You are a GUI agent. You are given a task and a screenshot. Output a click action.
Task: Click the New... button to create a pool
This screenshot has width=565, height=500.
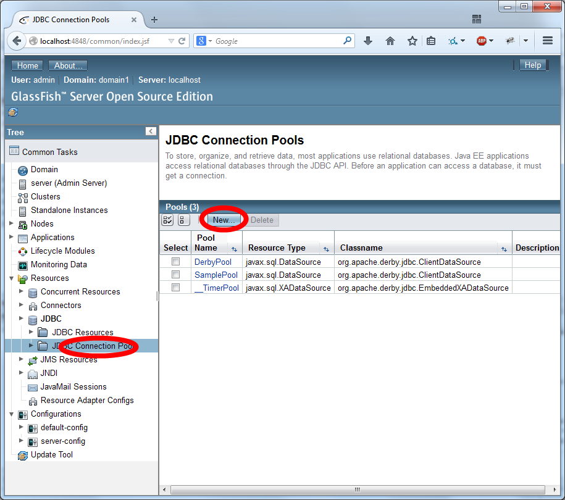click(224, 220)
